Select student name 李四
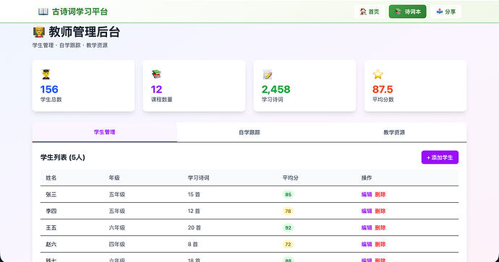This screenshot has width=499, height=262. tap(51, 211)
